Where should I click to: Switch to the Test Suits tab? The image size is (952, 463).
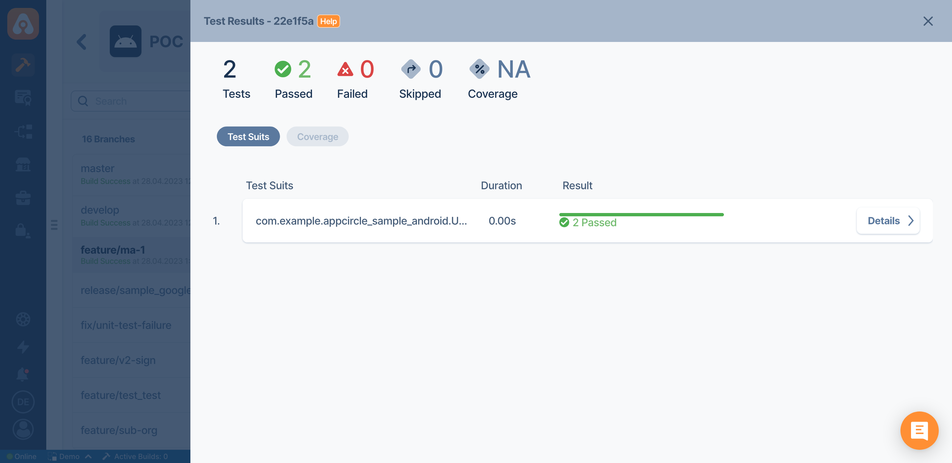[248, 137]
